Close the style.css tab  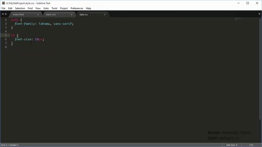[x=105, y=15]
